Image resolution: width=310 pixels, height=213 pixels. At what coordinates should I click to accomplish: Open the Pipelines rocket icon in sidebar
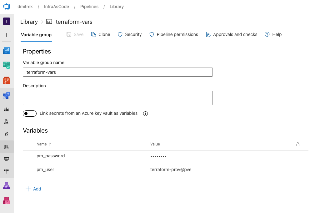point(7,95)
